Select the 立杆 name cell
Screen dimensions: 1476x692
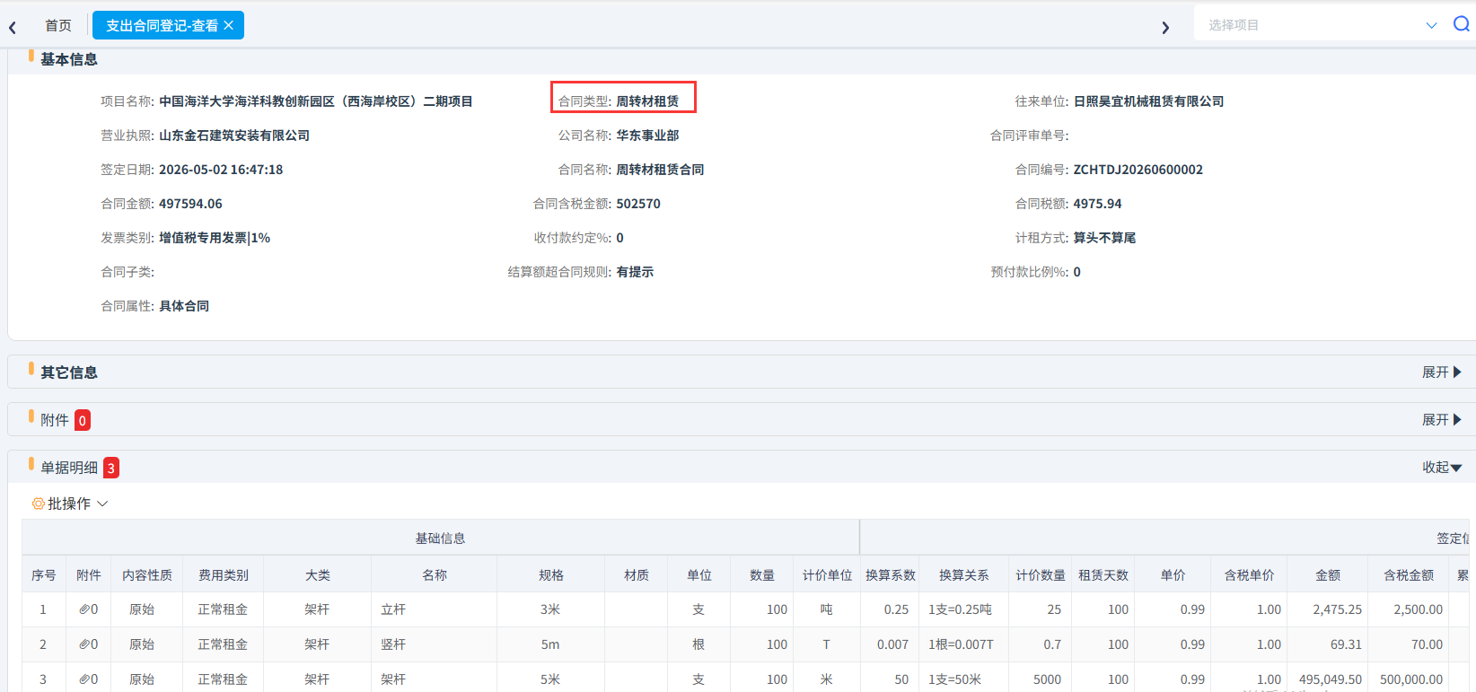[x=434, y=609]
